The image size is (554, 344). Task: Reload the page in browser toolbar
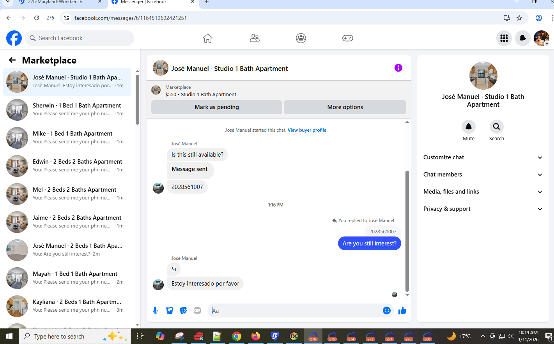(x=37, y=18)
